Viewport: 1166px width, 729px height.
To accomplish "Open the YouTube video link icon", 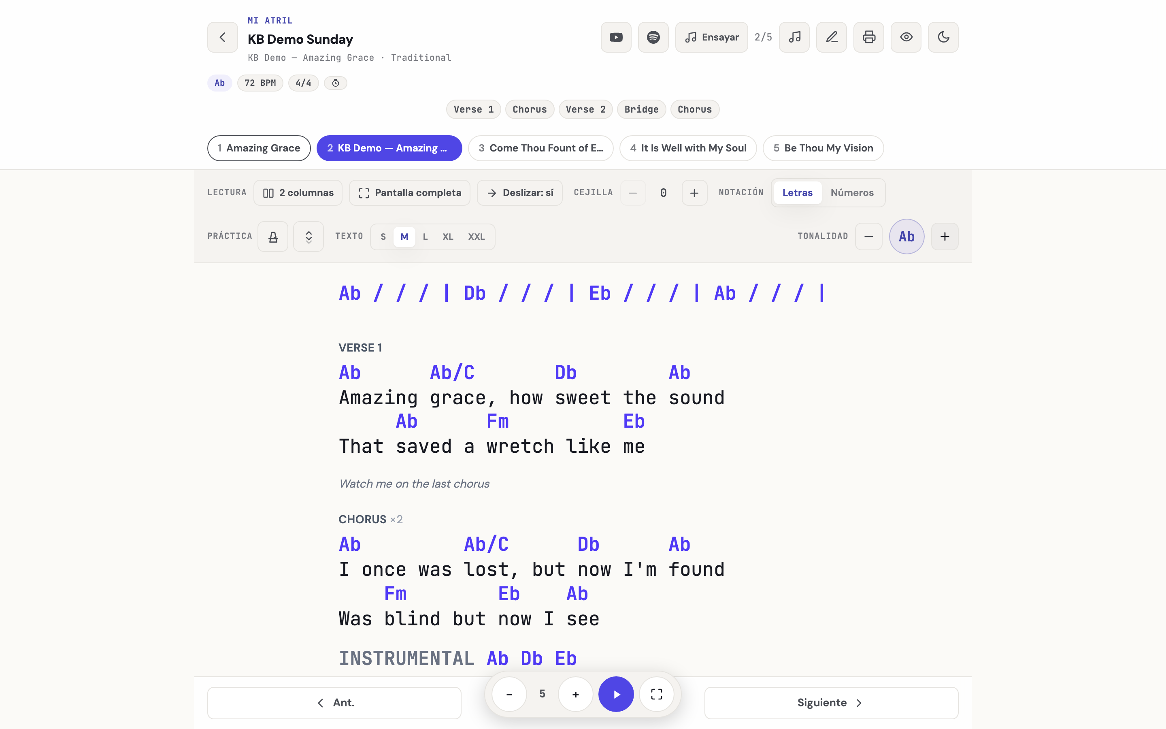I will point(616,37).
